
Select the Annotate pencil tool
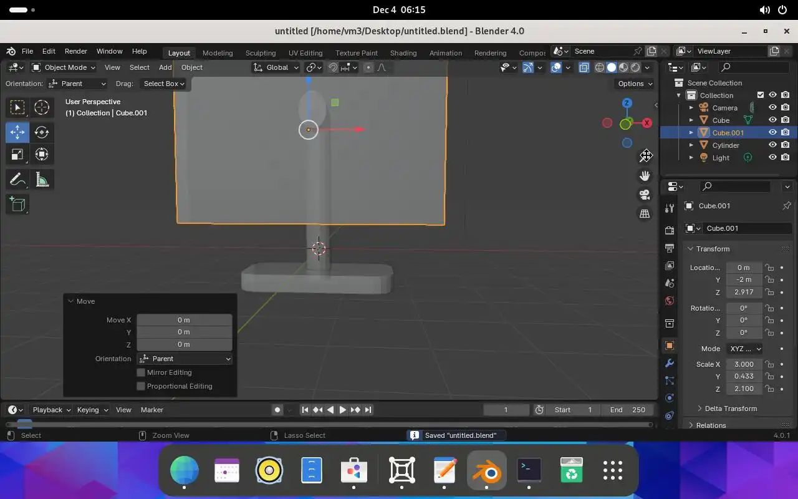point(17,180)
